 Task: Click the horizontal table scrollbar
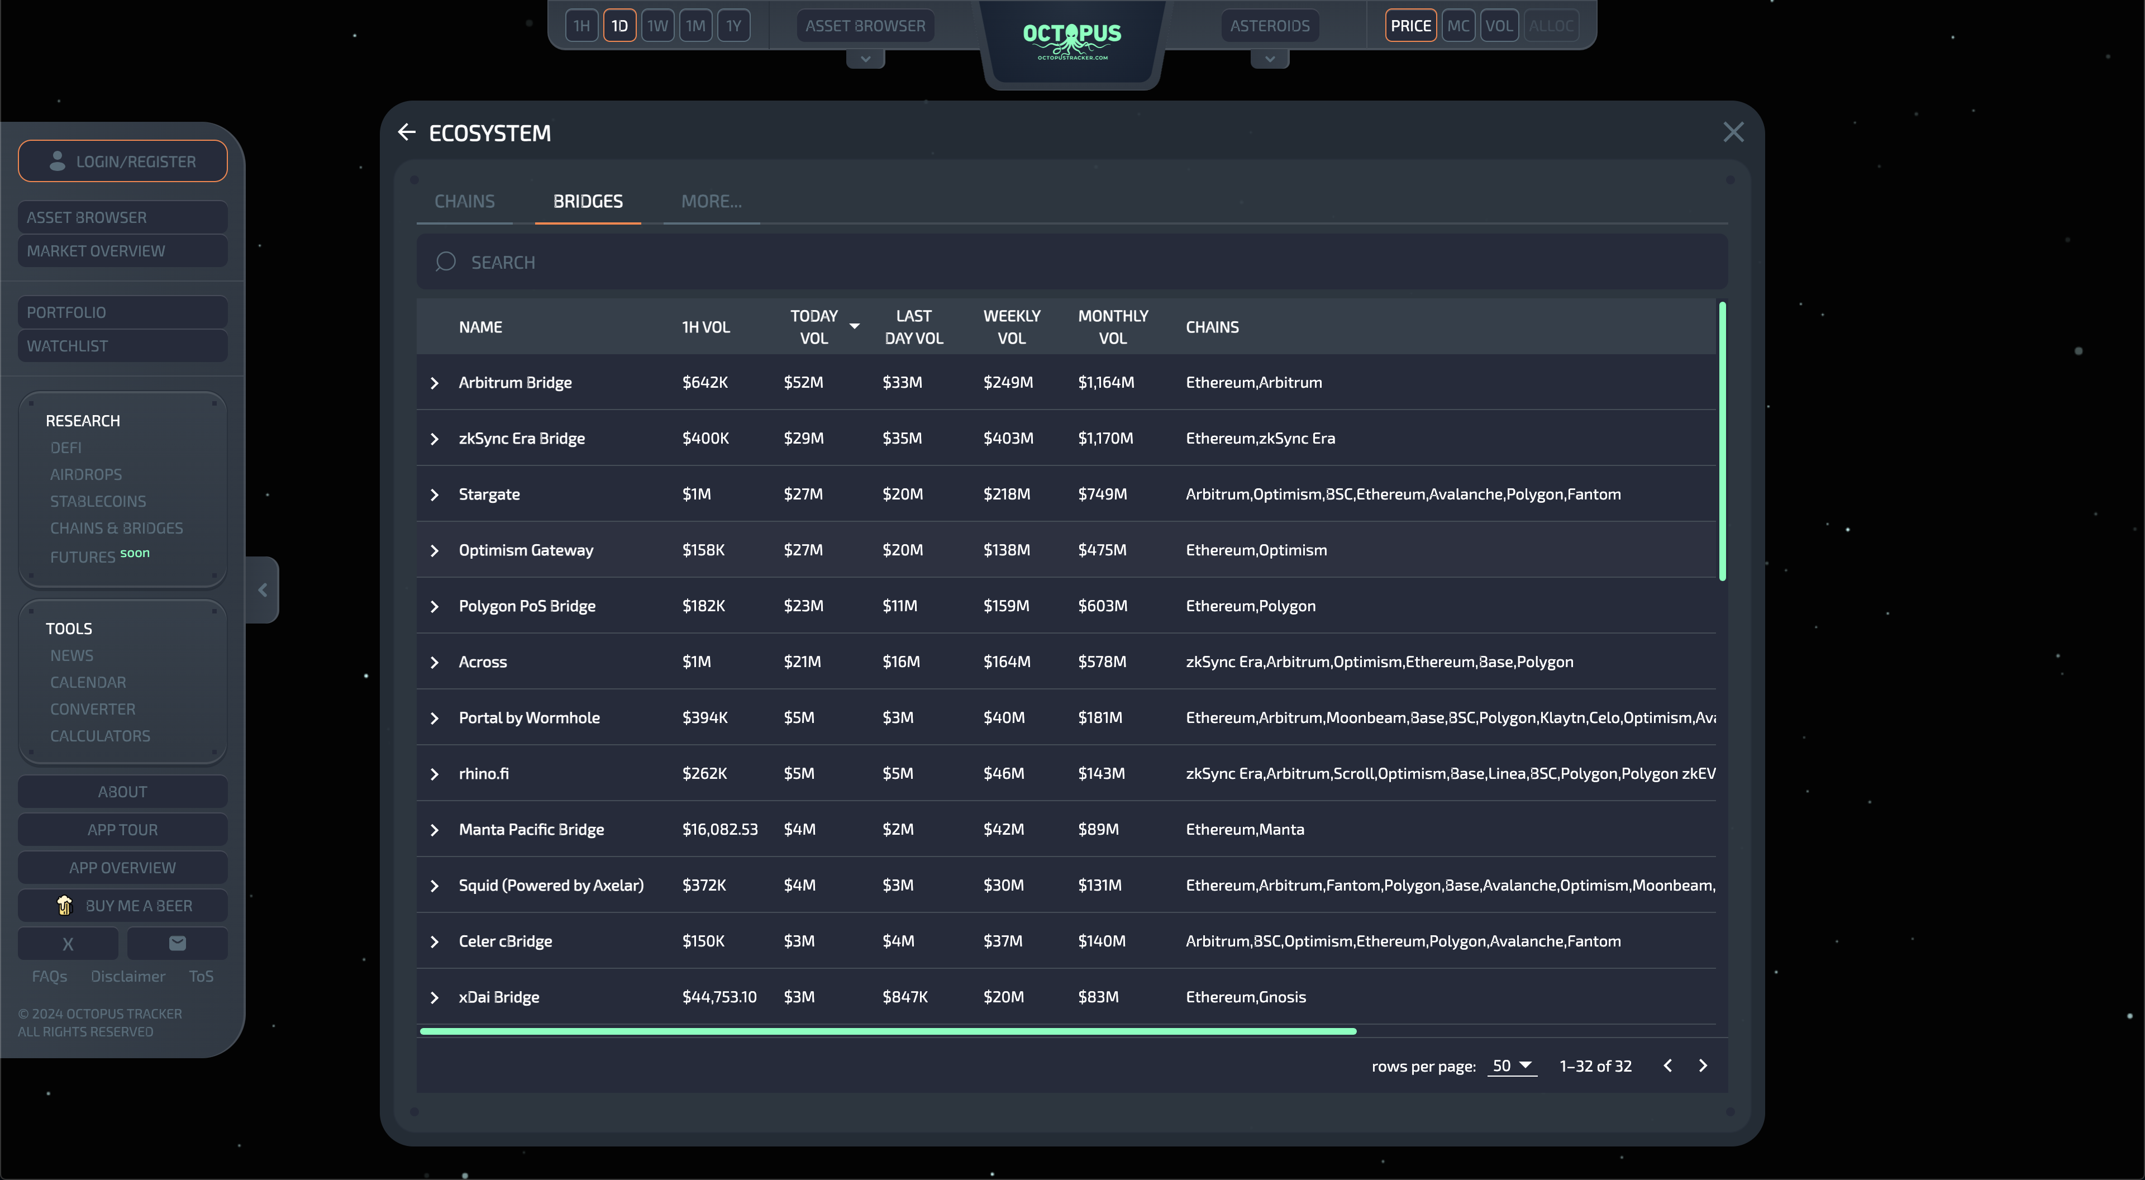point(888,1031)
